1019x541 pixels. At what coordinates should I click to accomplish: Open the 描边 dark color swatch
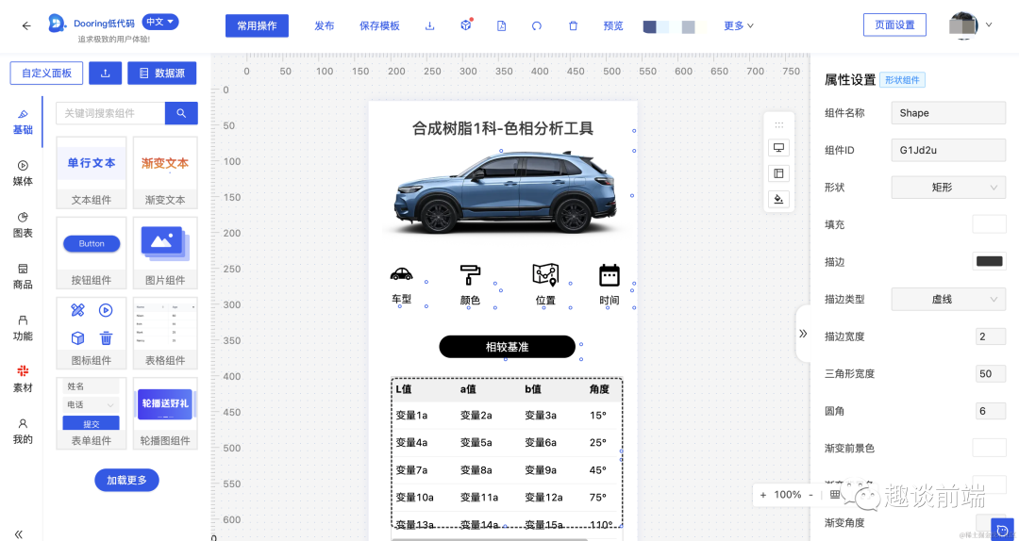click(989, 261)
